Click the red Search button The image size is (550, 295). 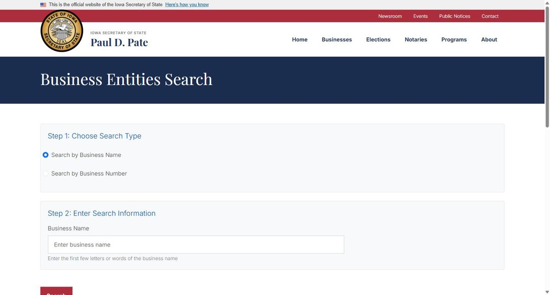click(x=56, y=291)
